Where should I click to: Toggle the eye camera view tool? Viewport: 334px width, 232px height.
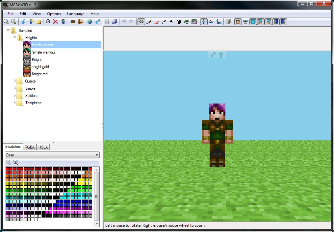tap(141, 22)
